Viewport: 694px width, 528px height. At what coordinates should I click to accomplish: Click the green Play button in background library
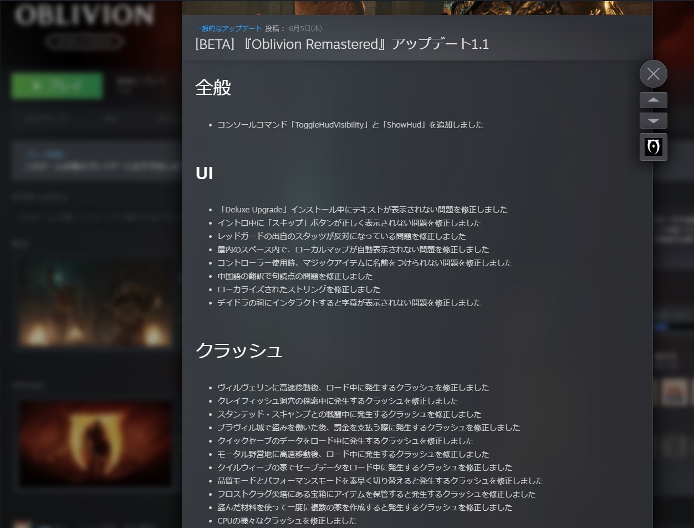57,86
